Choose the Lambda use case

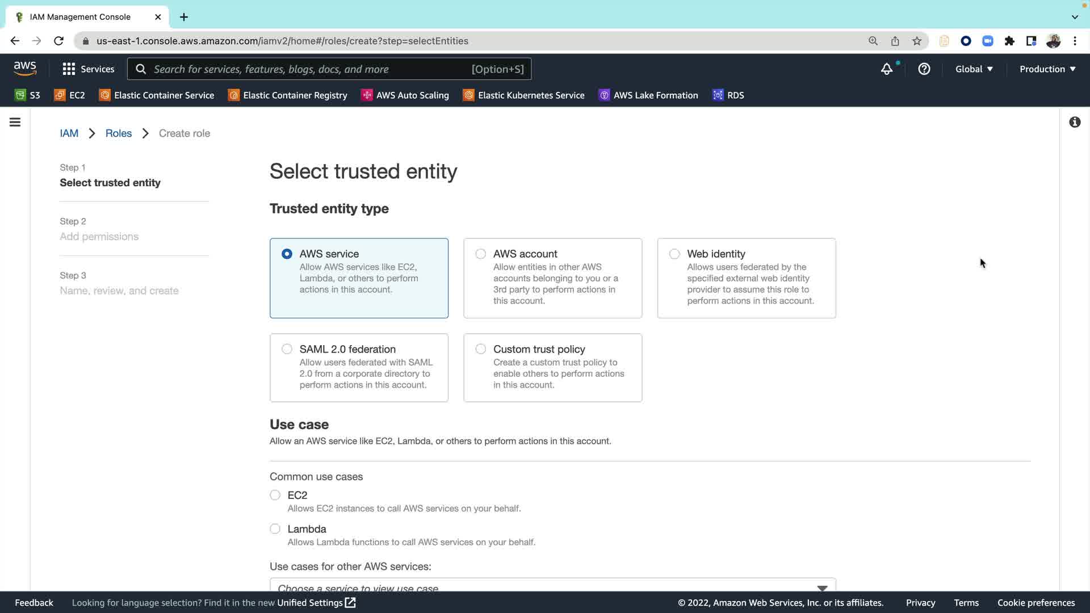(x=275, y=529)
